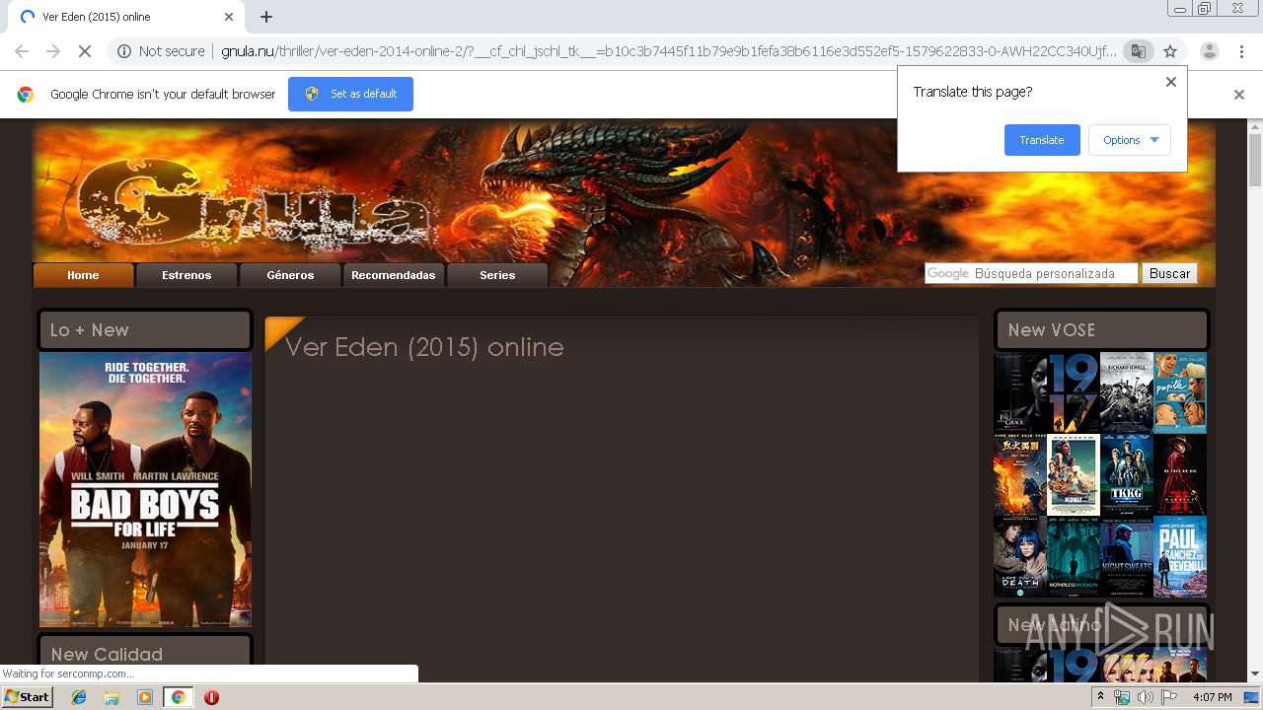This screenshot has width=1263, height=710.
Task: Click the vertical scrollbar thumb
Action: tap(1255, 159)
